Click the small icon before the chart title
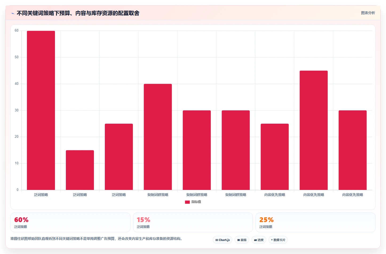The width and height of the screenshot is (386, 254). pyautogui.click(x=13, y=13)
